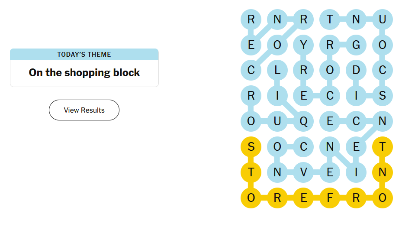
Task: Tap the blue V tile's neighbor N on its left
Action: tap(277, 172)
